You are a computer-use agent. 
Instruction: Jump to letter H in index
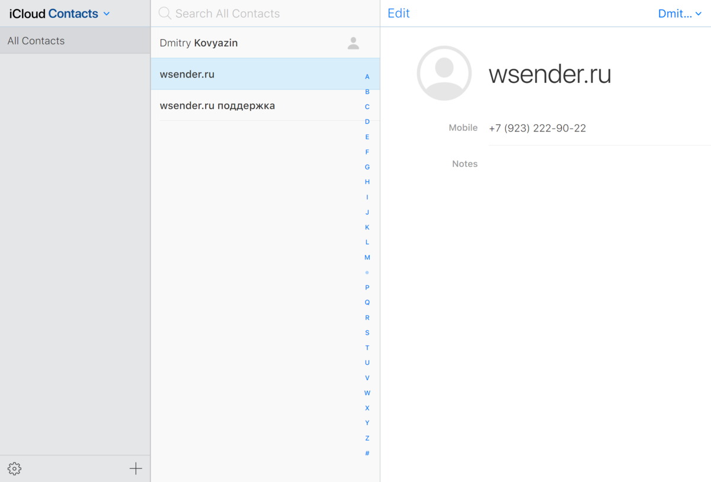pos(367,182)
